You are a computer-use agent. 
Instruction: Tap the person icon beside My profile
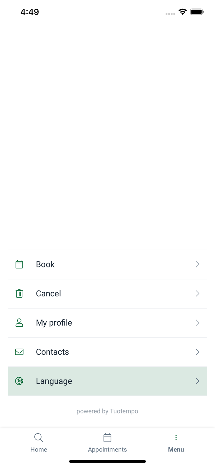[x=19, y=323]
